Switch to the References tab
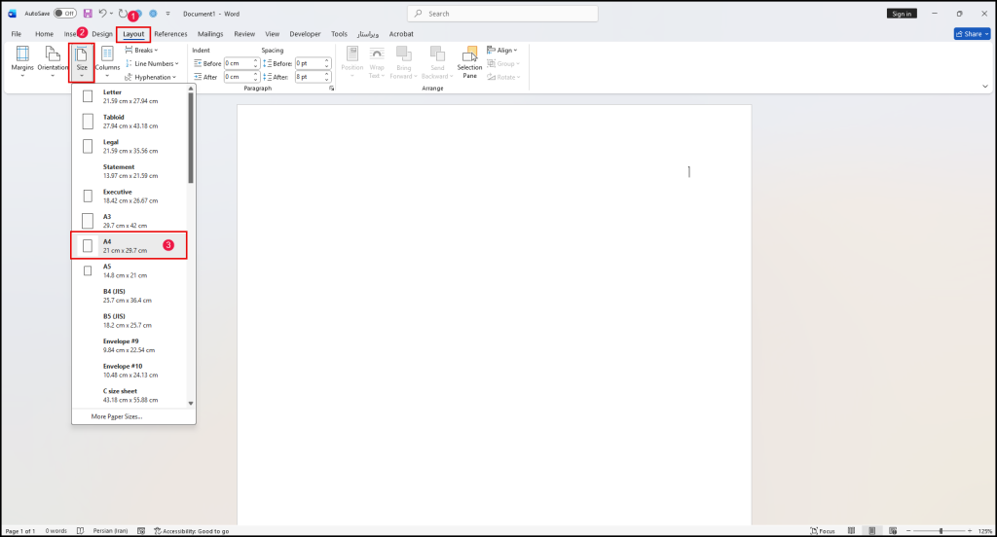This screenshot has width=997, height=537. [x=170, y=34]
